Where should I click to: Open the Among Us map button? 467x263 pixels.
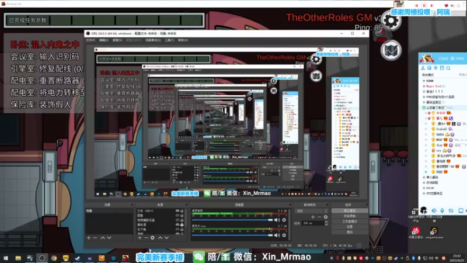click(391, 51)
